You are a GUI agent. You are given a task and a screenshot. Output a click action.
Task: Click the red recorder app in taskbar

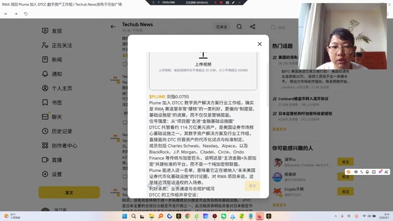214,216
